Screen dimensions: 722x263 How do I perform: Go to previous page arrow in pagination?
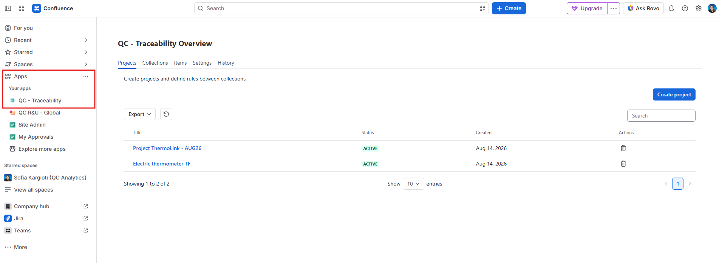coord(666,184)
